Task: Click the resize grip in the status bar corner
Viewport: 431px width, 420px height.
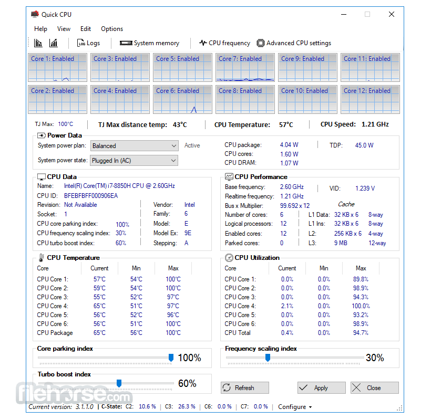Action: (400, 408)
